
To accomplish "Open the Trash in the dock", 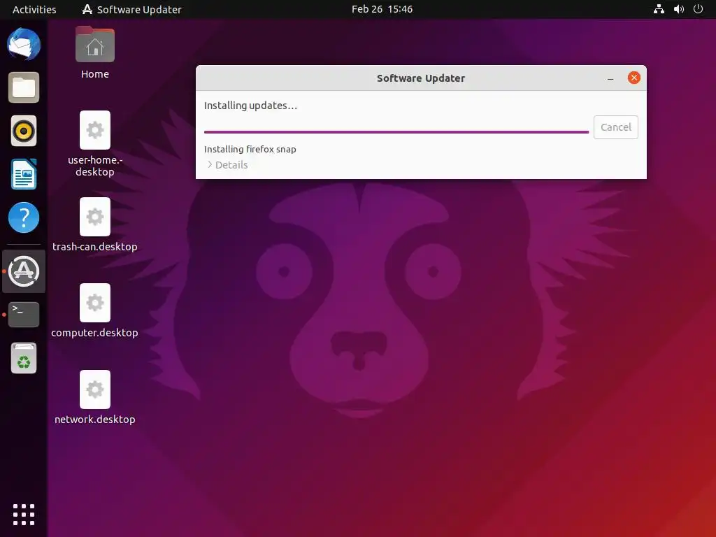I will (24, 358).
